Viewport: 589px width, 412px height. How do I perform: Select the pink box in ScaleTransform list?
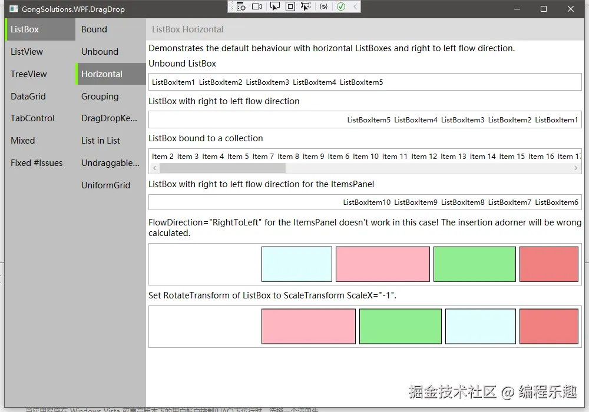[x=309, y=327]
